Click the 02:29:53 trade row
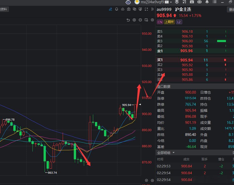This screenshot has width=234, height=185. click(x=195, y=166)
